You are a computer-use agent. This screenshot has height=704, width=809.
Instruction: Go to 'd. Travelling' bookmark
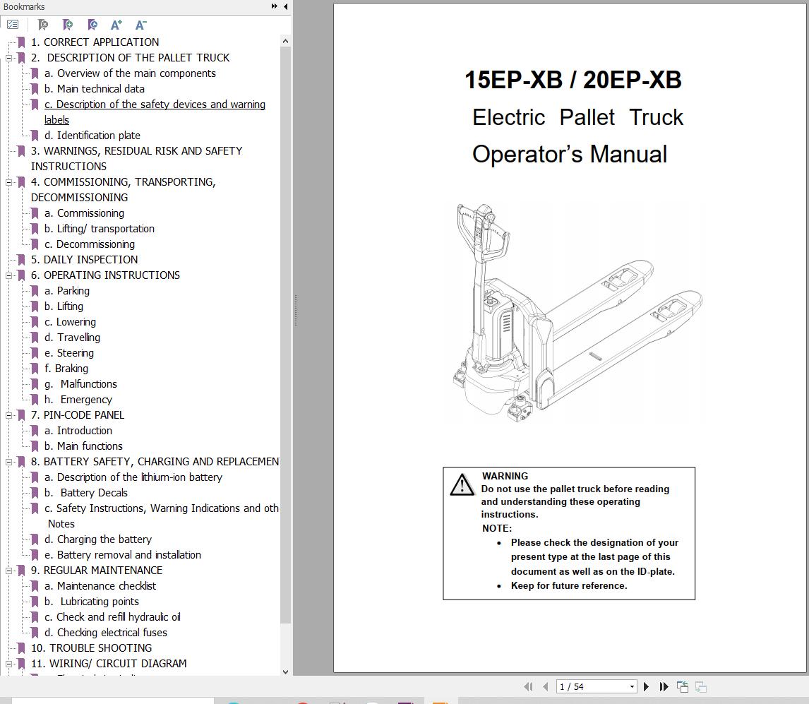coord(72,337)
